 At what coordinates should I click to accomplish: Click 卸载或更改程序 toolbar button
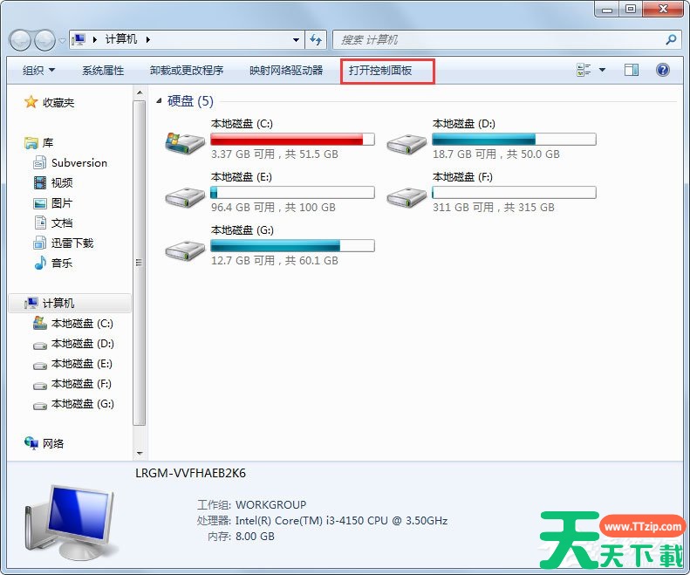pos(187,71)
